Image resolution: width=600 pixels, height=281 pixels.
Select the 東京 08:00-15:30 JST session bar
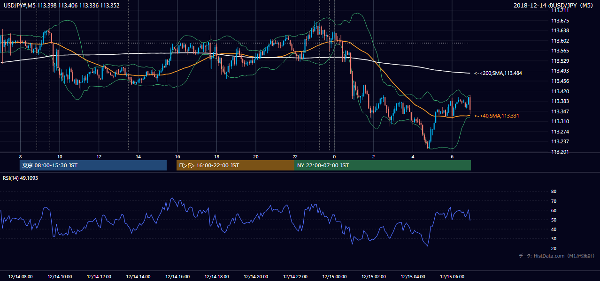coord(93,165)
